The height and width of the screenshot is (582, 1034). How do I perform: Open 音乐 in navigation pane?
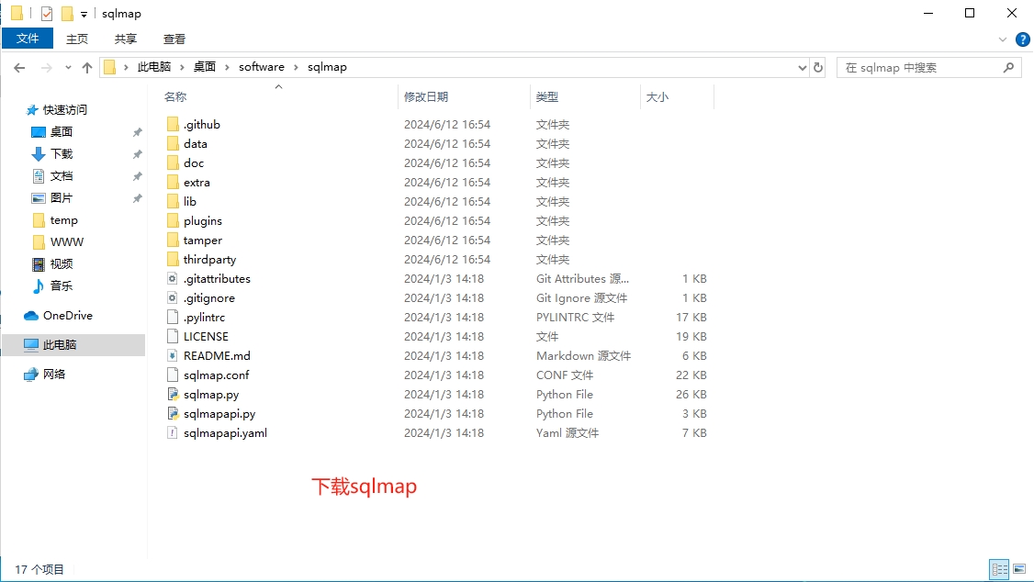coord(62,285)
